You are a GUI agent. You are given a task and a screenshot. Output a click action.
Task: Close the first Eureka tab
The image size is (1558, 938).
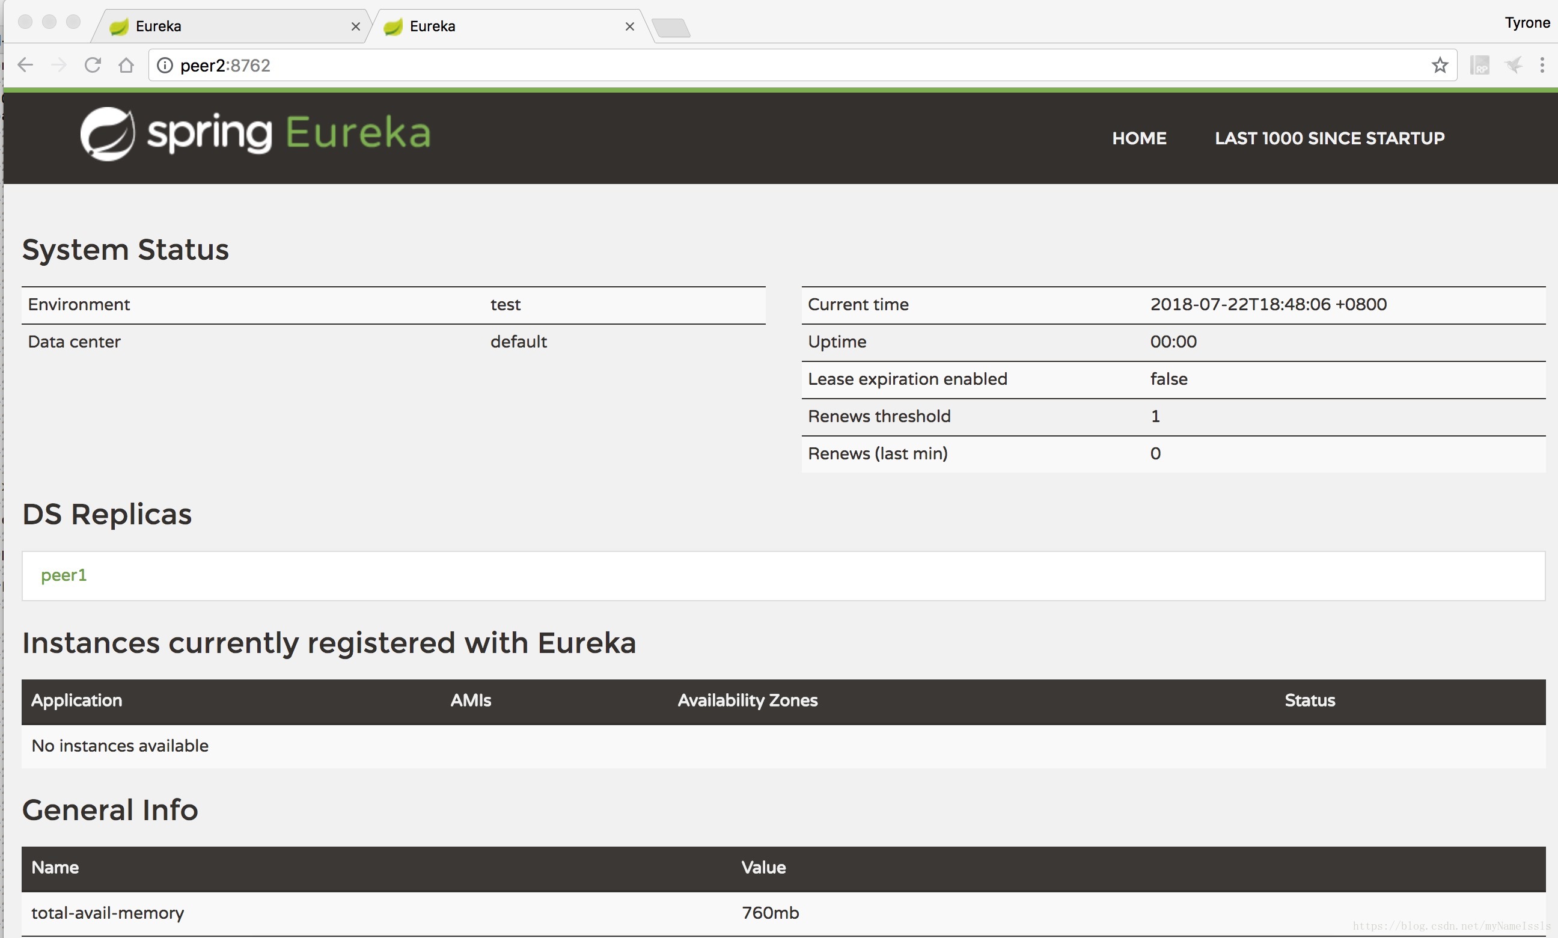pyautogui.click(x=356, y=26)
